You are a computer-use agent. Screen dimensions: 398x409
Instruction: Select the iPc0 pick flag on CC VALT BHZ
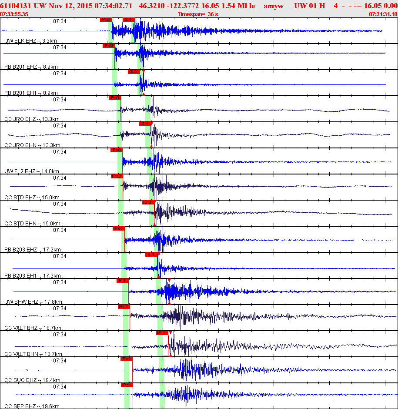click(x=124, y=307)
